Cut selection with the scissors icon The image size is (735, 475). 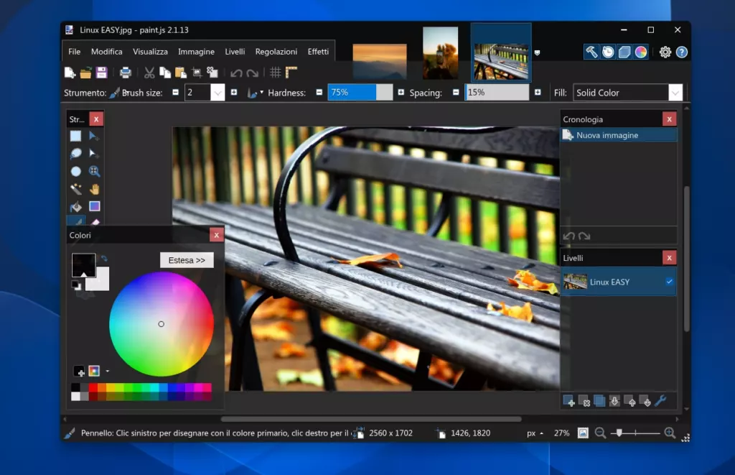click(149, 73)
